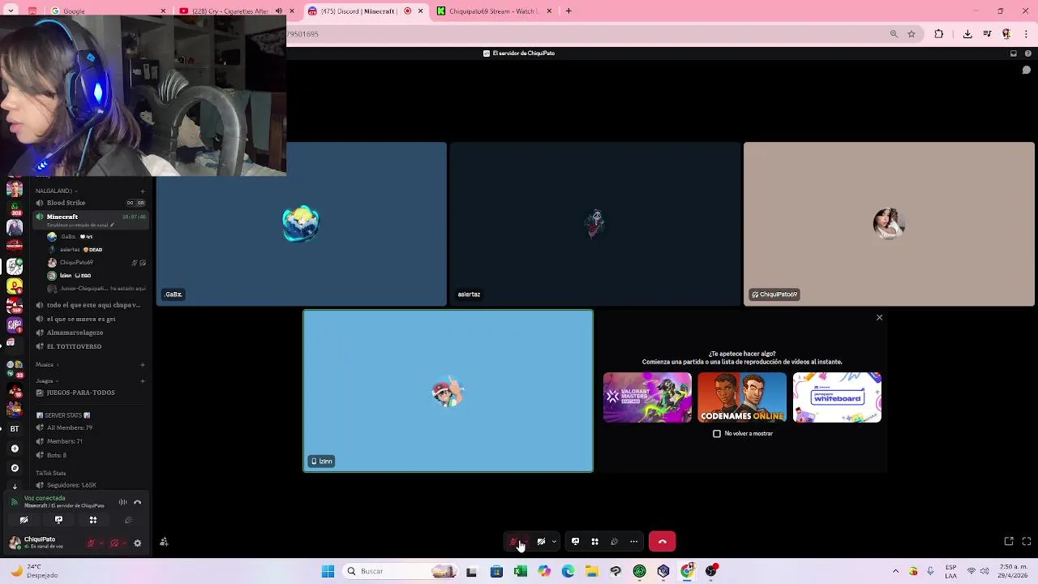The height and width of the screenshot is (584, 1038).
Task: Open new browser tab
Action: 568,11
